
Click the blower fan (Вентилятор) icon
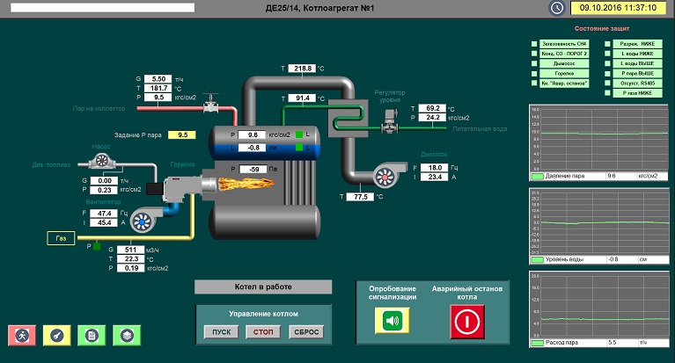(x=140, y=223)
